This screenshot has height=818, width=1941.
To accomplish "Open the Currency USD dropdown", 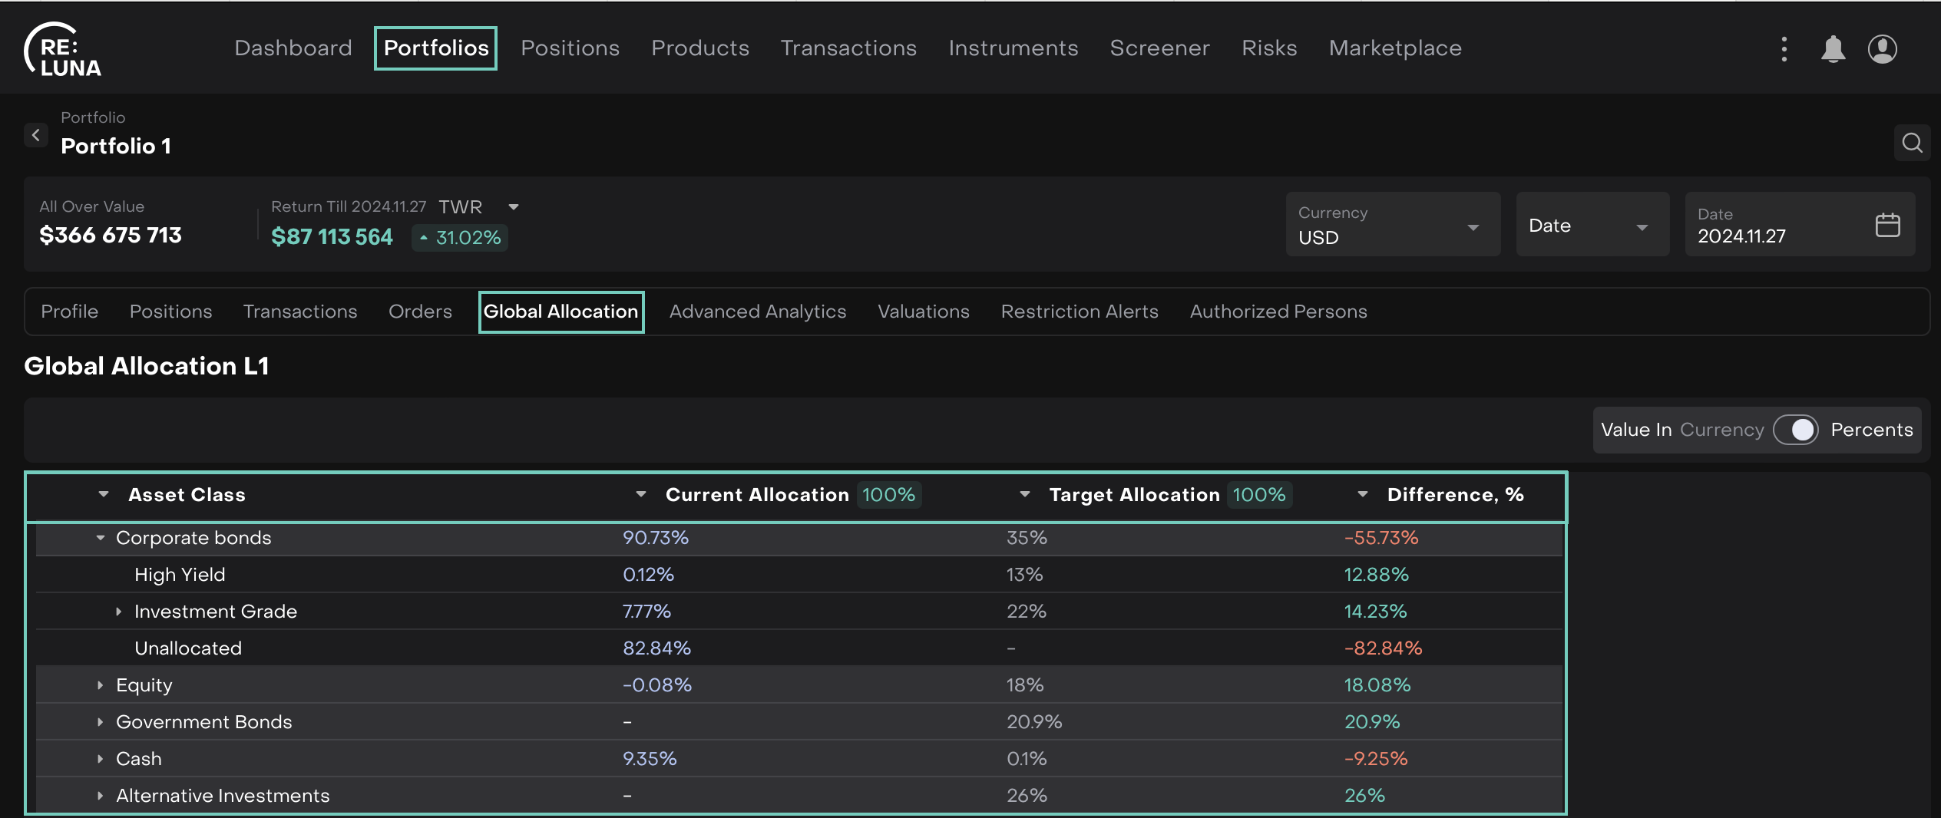I will point(1392,225).
